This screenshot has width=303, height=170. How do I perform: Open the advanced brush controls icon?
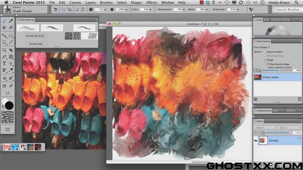click(x=251, y=9)
